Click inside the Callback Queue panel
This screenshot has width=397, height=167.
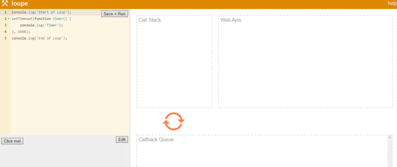[x=262, y=153]
